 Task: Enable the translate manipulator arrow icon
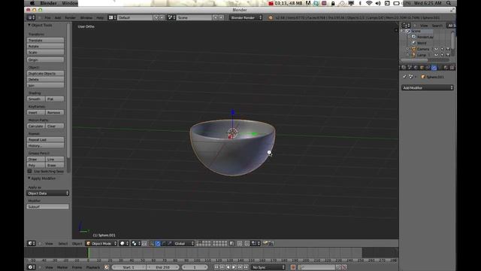[158, 243]
